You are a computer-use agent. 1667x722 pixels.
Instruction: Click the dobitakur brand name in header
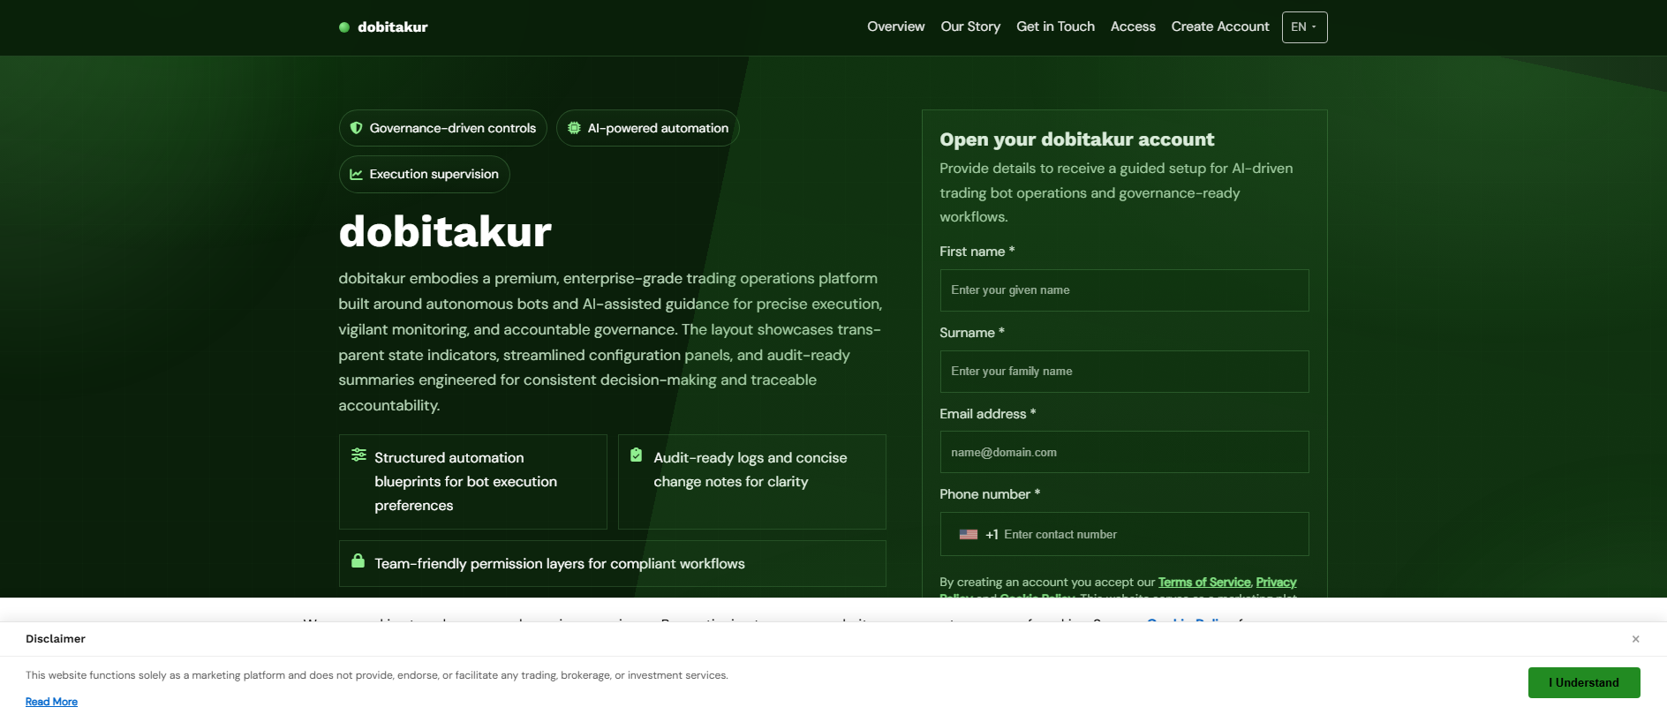click(x=393, y=27)
